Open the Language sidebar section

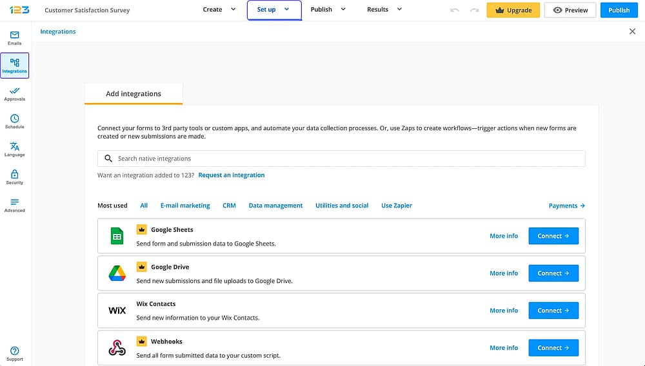(14, 149)
